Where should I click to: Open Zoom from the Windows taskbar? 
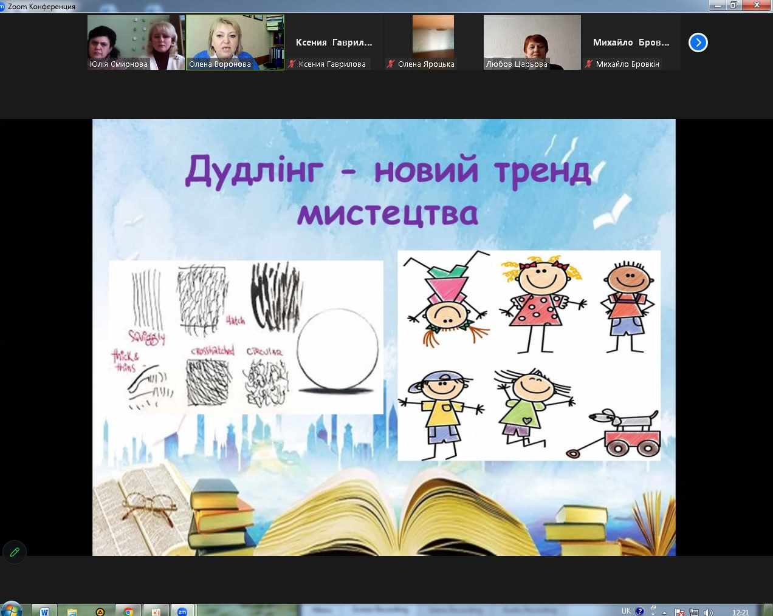(182, 611)
